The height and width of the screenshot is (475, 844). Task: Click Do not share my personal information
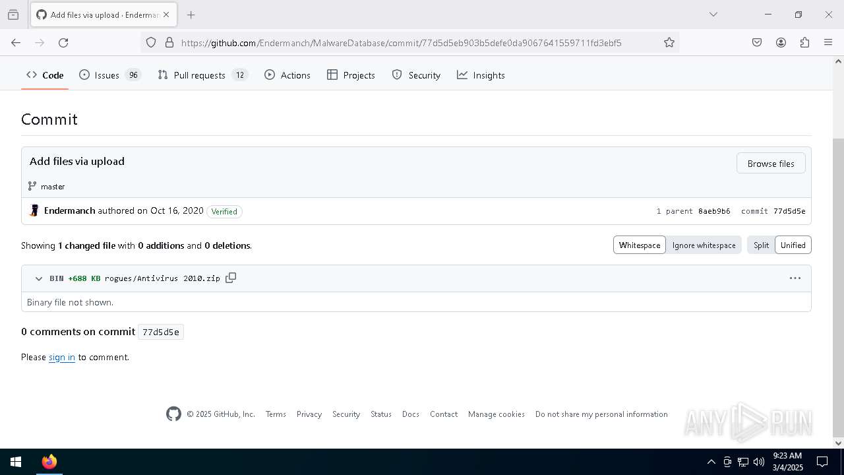point(601,414)
